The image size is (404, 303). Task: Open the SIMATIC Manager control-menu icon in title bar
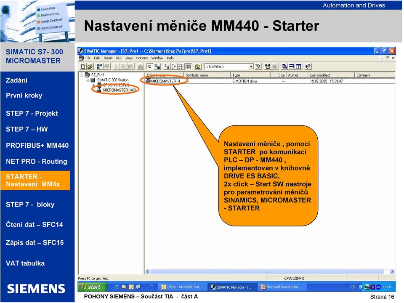pos(81,51)
